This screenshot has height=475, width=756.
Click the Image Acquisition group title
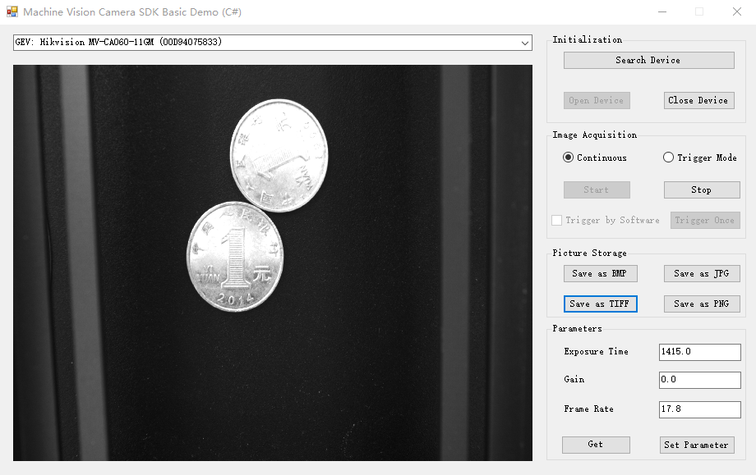pyautogui.click(x=594, y=135)
